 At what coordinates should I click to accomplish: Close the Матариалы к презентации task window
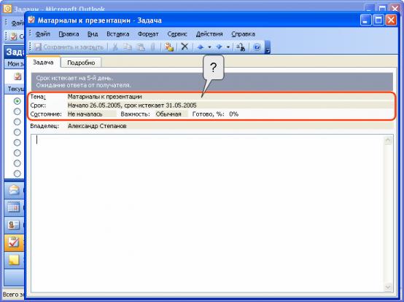391,20
